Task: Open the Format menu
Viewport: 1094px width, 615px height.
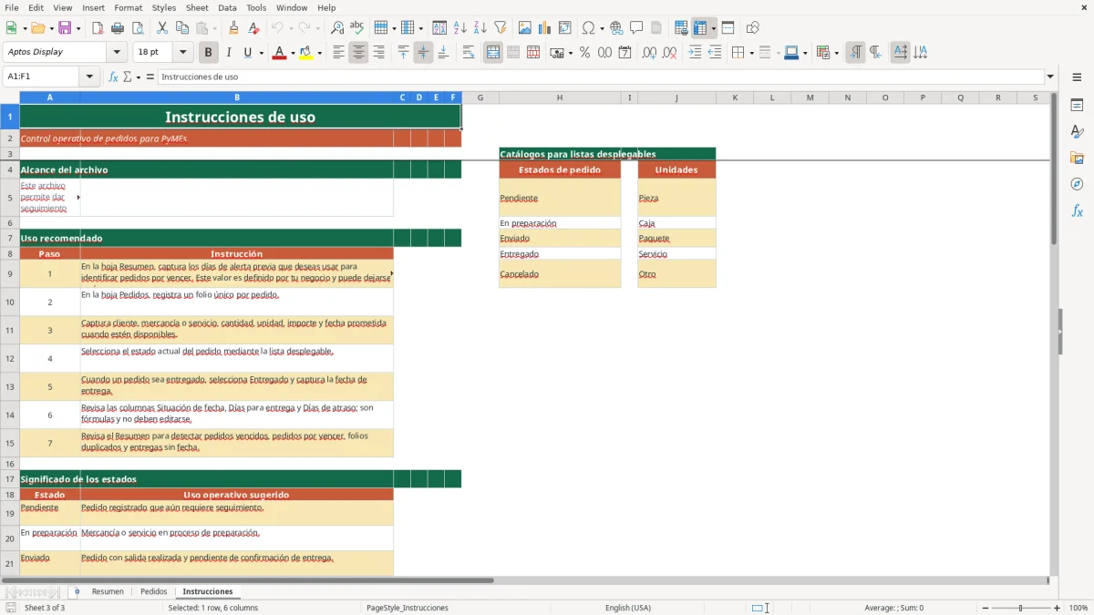Action: coord(128,7)
